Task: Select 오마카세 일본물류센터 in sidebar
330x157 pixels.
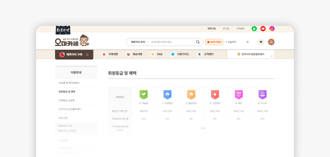Action: pyautogui.click(x=70, y=109)
